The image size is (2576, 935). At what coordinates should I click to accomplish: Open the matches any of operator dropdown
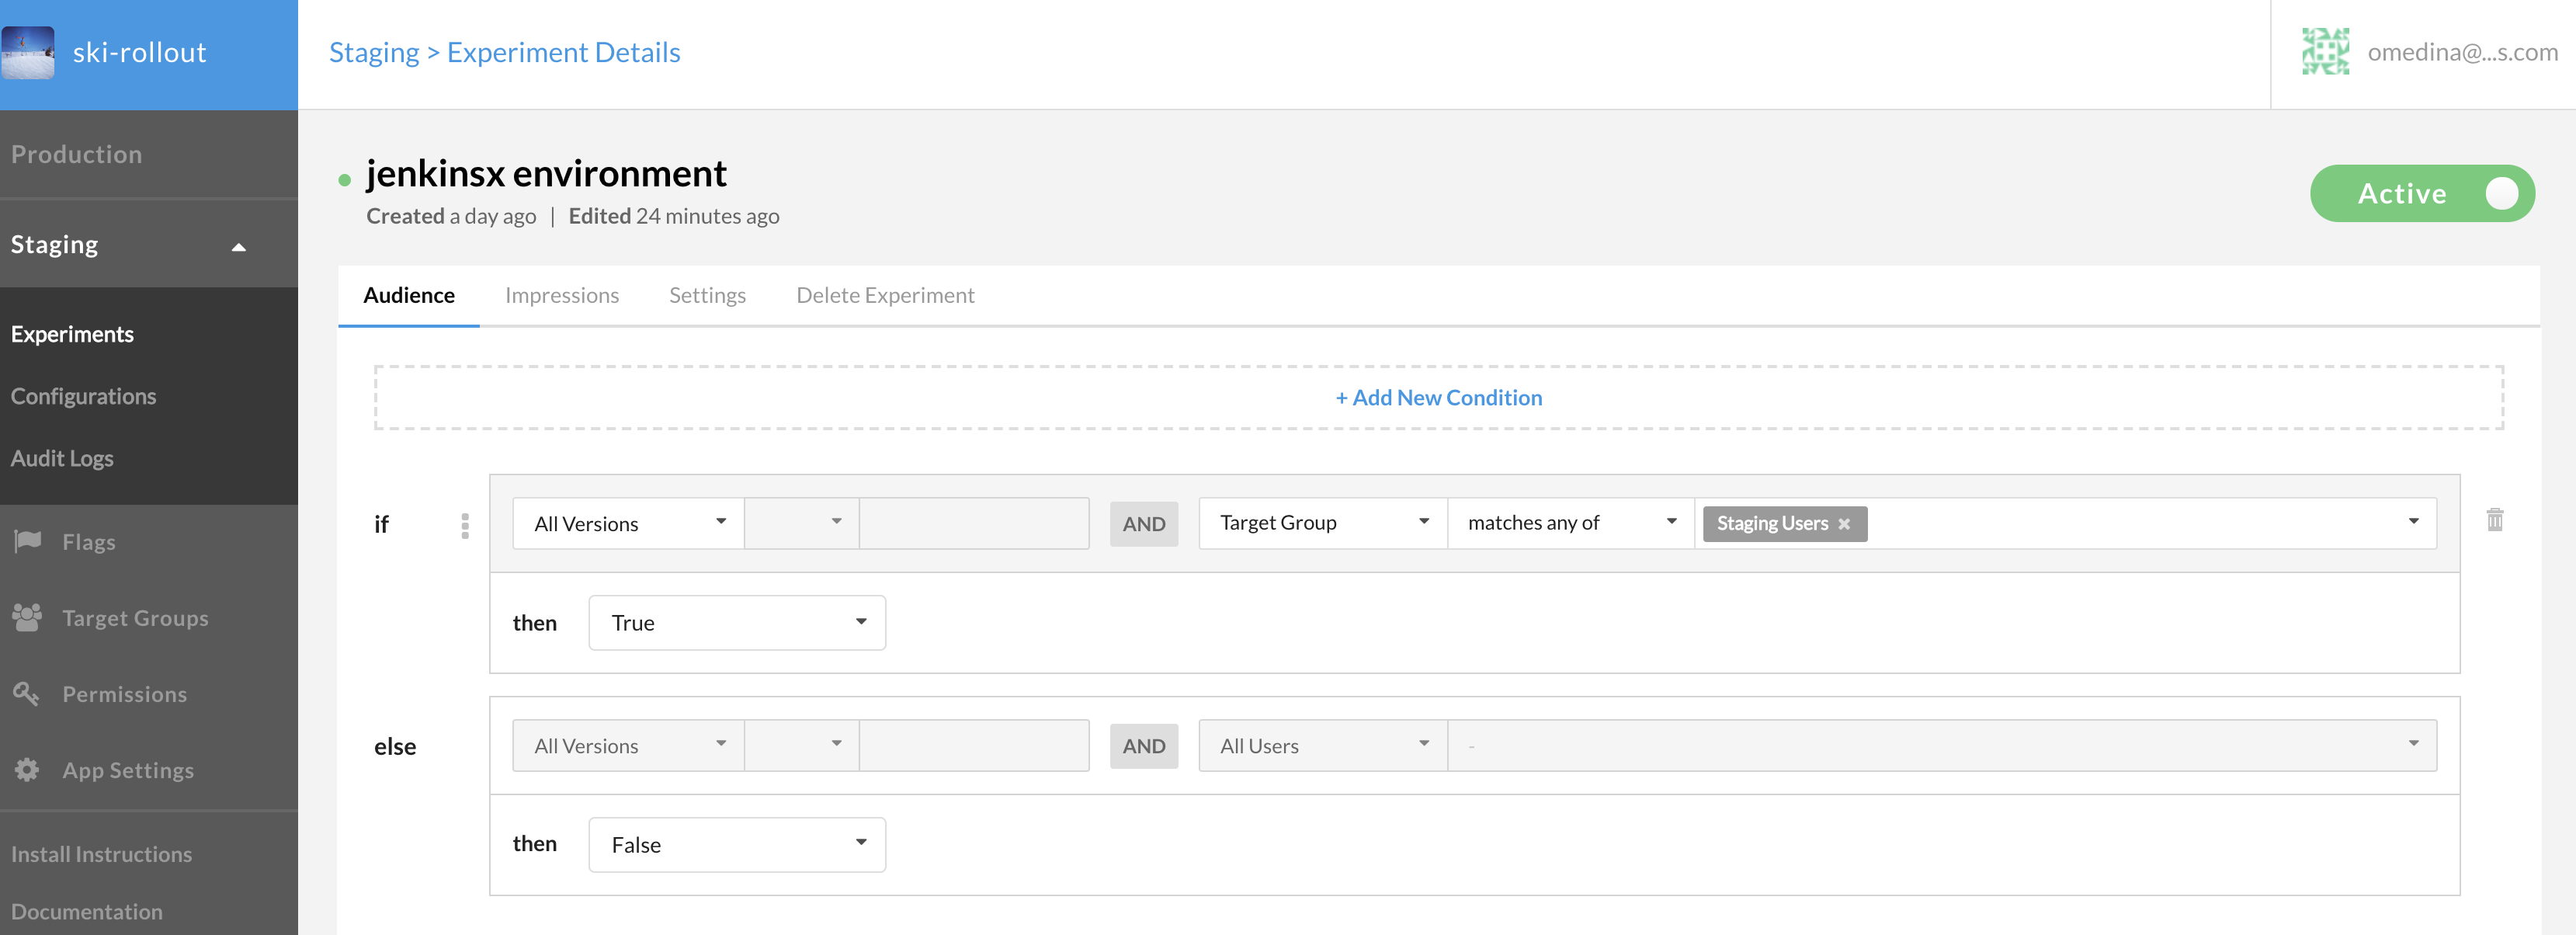click(1570, 523)
